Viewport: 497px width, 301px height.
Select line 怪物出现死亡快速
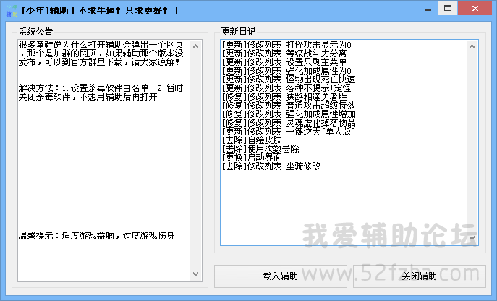289,80
